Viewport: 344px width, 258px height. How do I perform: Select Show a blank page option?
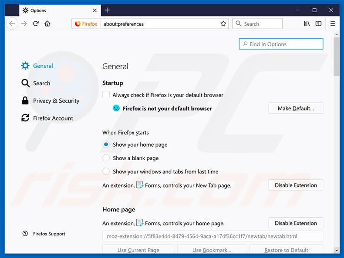pyautogui.click(x=106, y=158)
